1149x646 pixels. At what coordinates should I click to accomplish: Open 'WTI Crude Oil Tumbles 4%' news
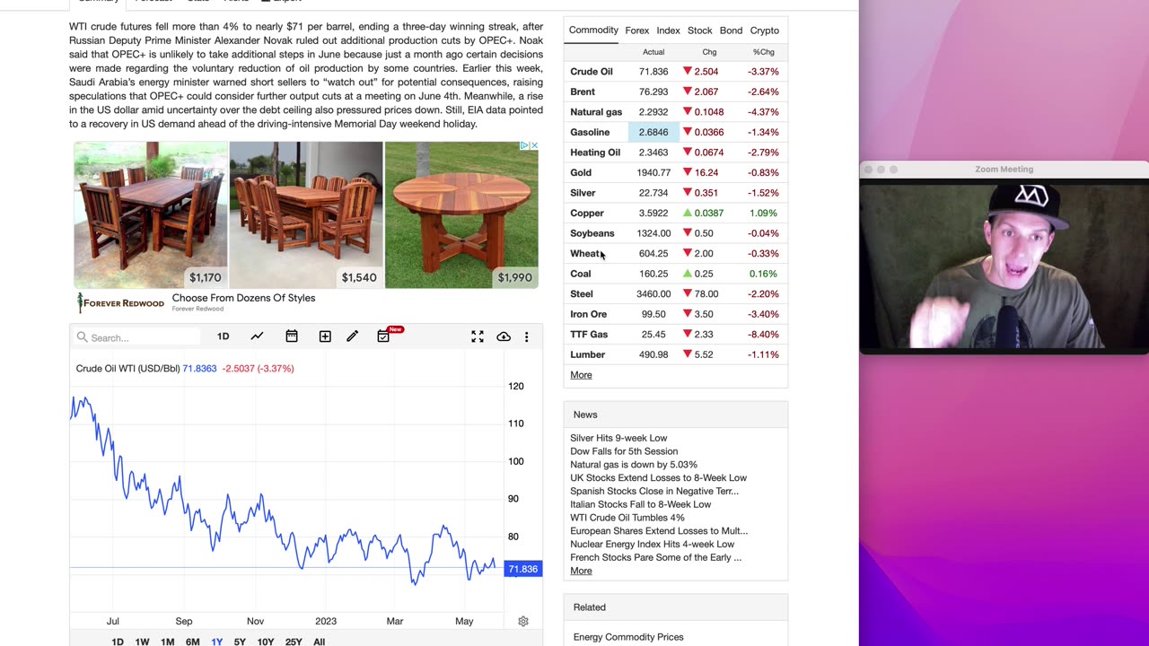pos(627,518)
